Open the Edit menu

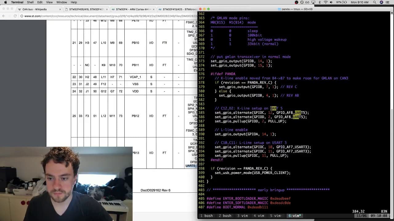point(40,2)
